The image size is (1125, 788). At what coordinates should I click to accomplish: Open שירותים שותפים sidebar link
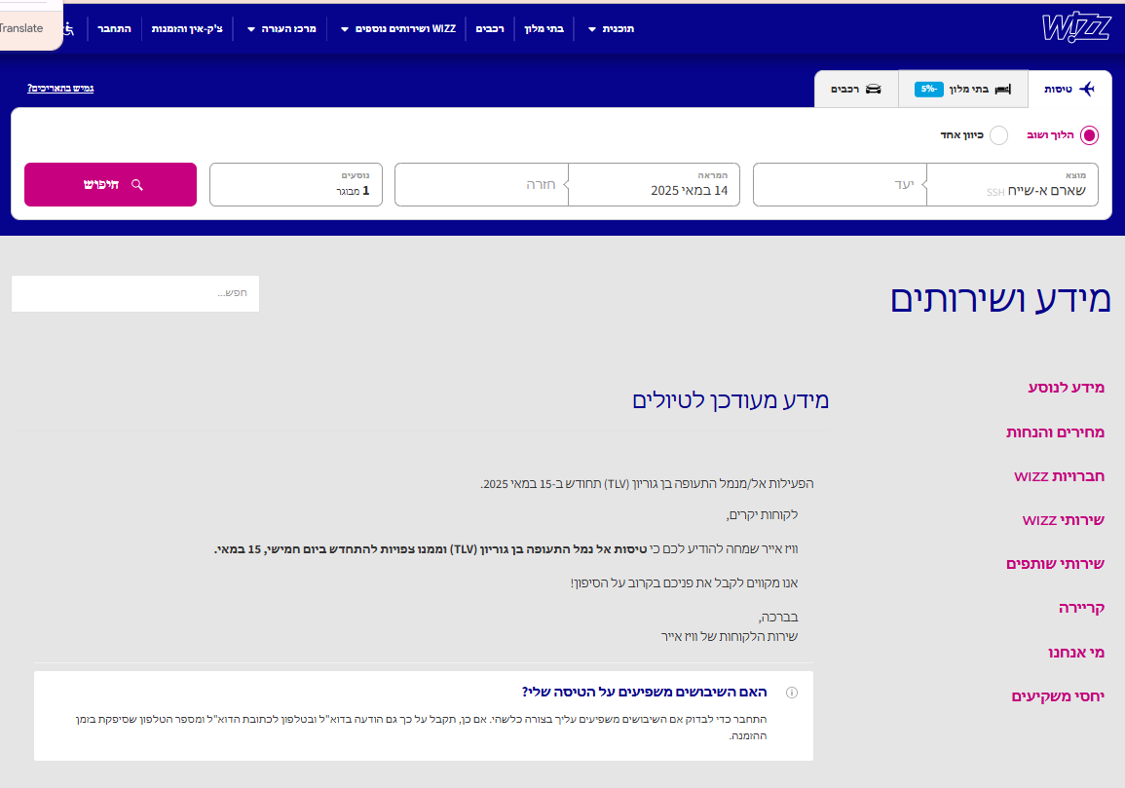pyautogui.click(x=1056, y=563)
